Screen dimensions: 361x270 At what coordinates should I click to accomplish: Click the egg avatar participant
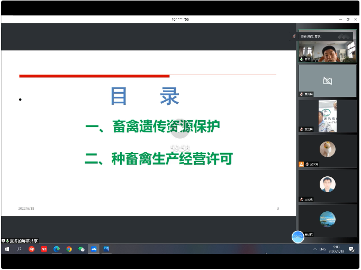click(327, 149)
